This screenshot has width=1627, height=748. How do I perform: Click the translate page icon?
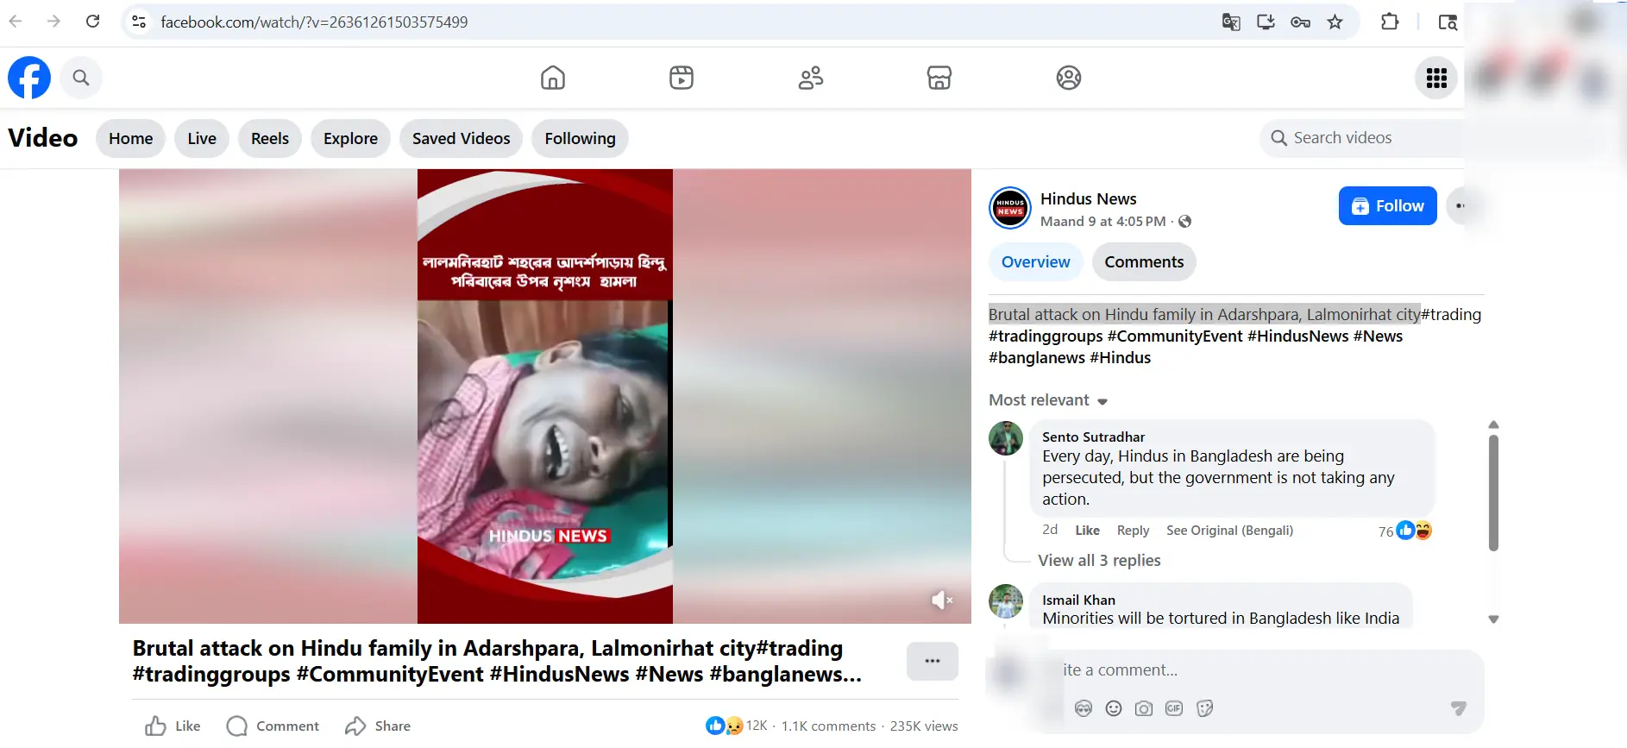[x=1231, y=22]
